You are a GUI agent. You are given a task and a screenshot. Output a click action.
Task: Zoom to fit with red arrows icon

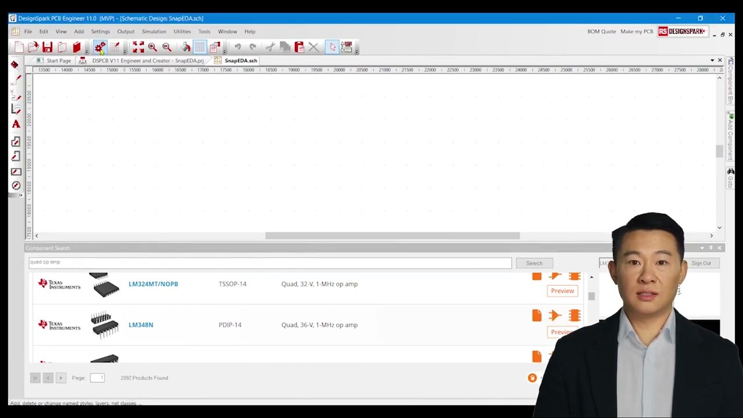[x=138, y=47]
